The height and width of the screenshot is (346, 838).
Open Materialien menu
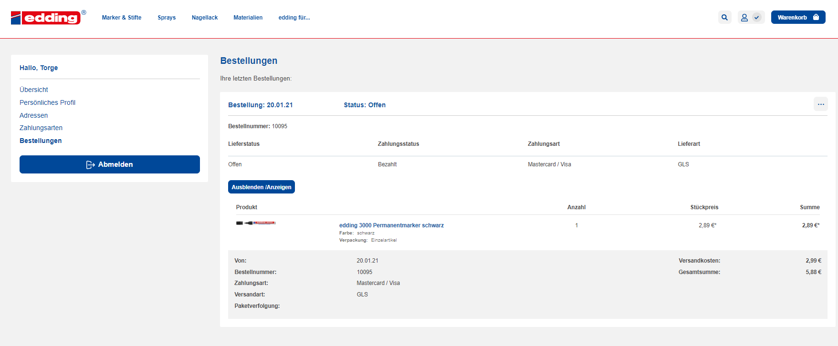248,18
